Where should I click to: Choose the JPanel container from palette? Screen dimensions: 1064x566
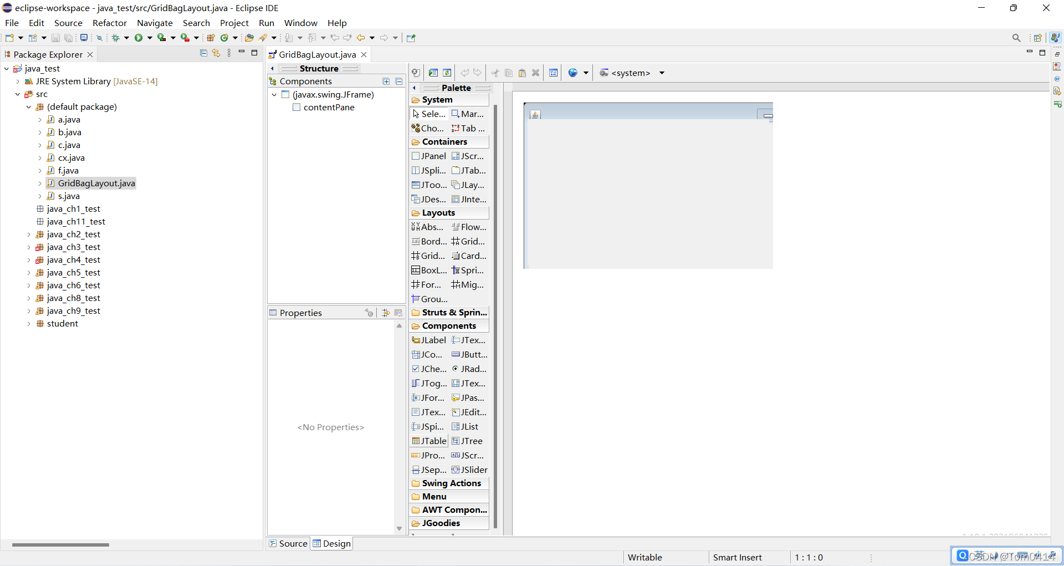[429, 156]
